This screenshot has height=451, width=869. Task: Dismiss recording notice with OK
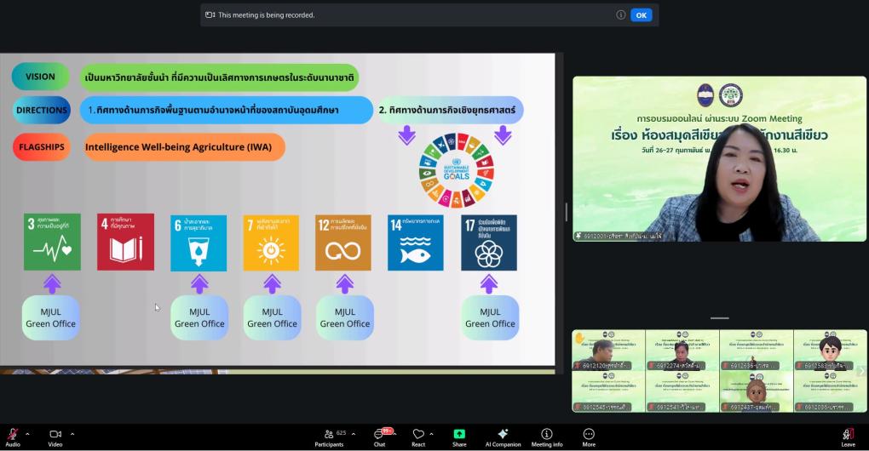641,14
